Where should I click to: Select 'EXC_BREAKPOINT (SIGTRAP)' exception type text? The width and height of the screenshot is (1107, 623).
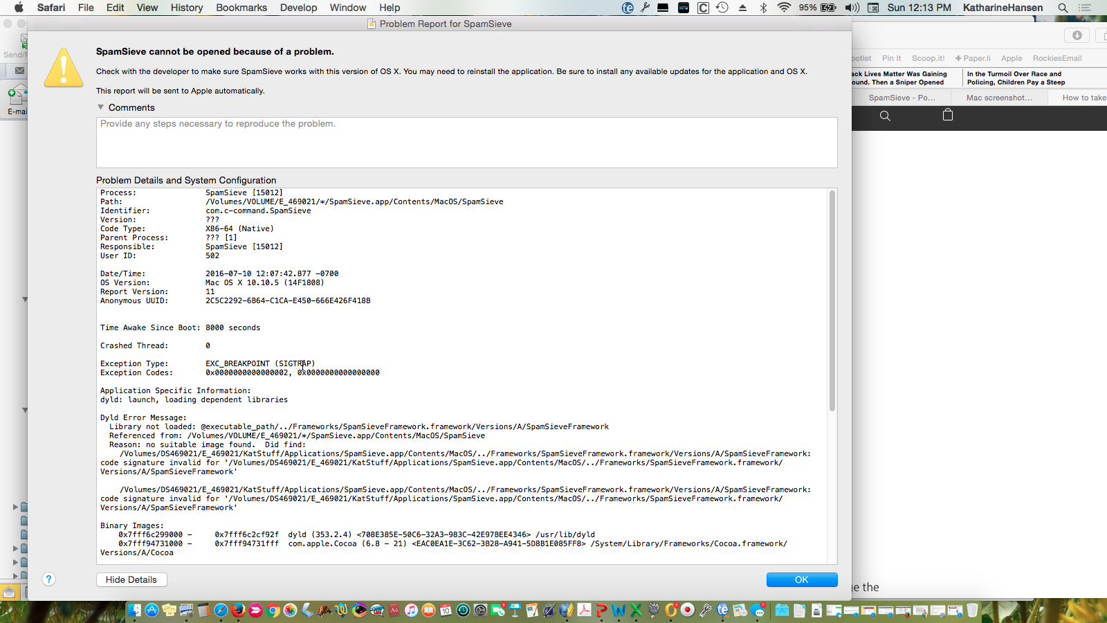pyautogui.click(x=260, y=363)
